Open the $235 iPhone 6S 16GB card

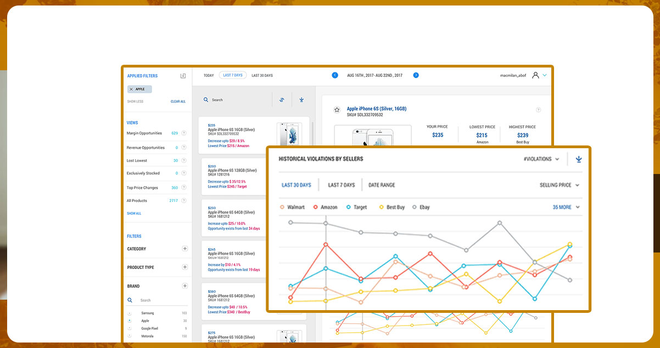click(x=254, y=136)
